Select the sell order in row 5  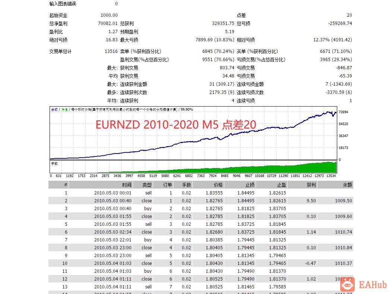pos(148,224)
